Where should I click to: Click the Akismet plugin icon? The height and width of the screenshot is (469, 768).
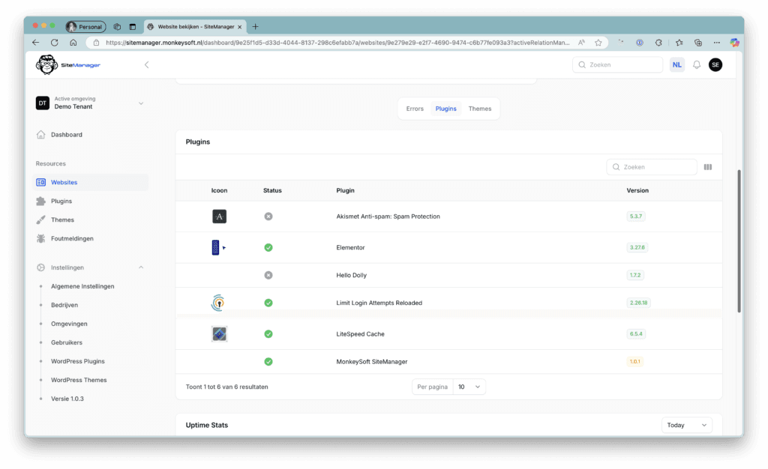click(219, 217)
